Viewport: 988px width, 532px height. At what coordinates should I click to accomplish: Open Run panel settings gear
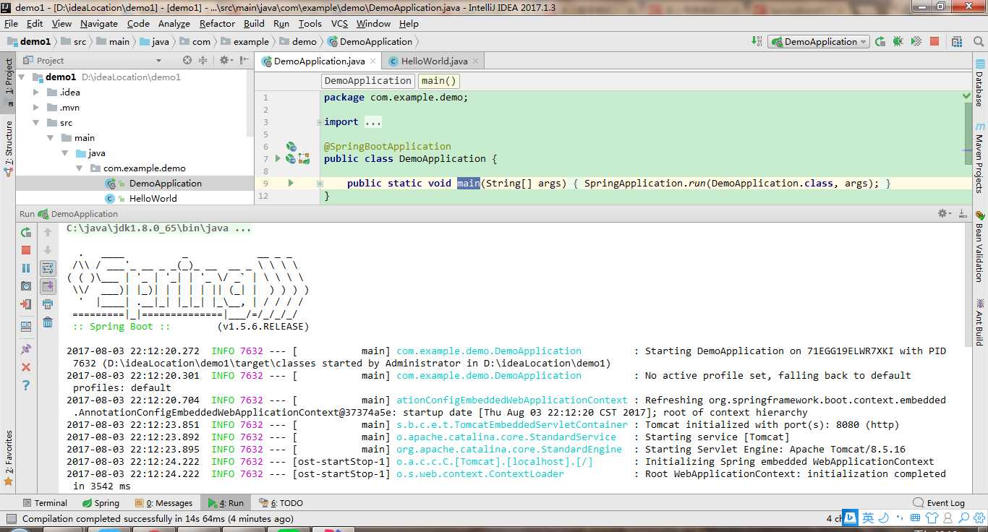[945, 213]
